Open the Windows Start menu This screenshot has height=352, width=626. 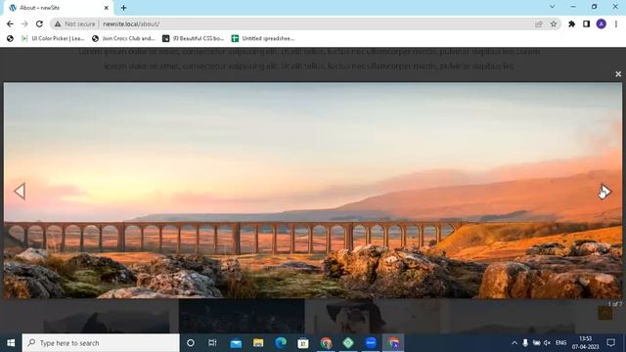tap(11, 343)
